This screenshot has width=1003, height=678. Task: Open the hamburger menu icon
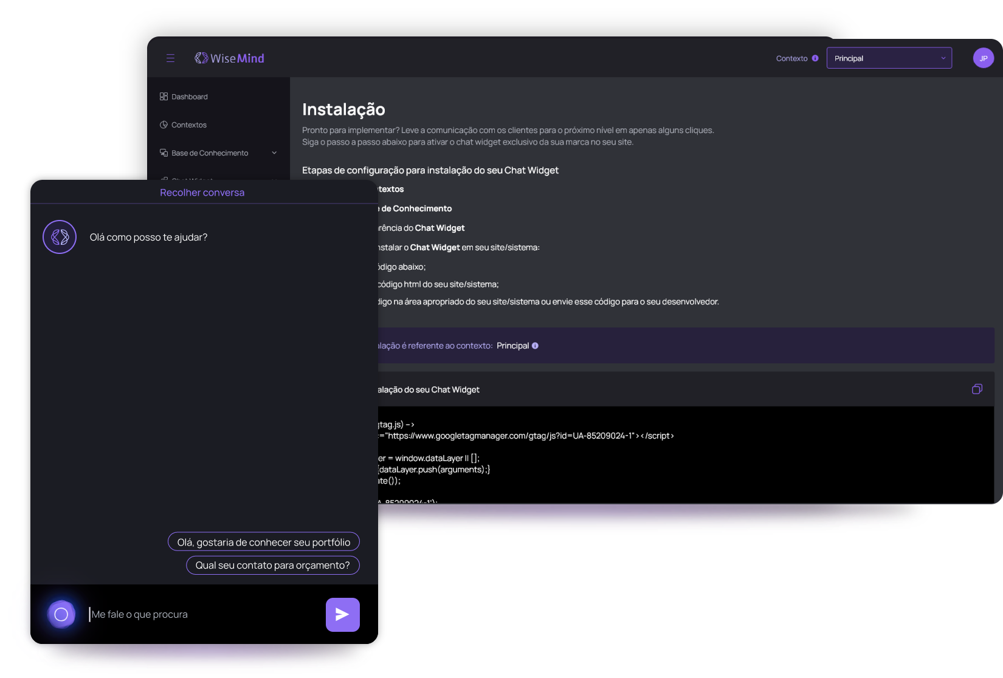coord(170,58)
